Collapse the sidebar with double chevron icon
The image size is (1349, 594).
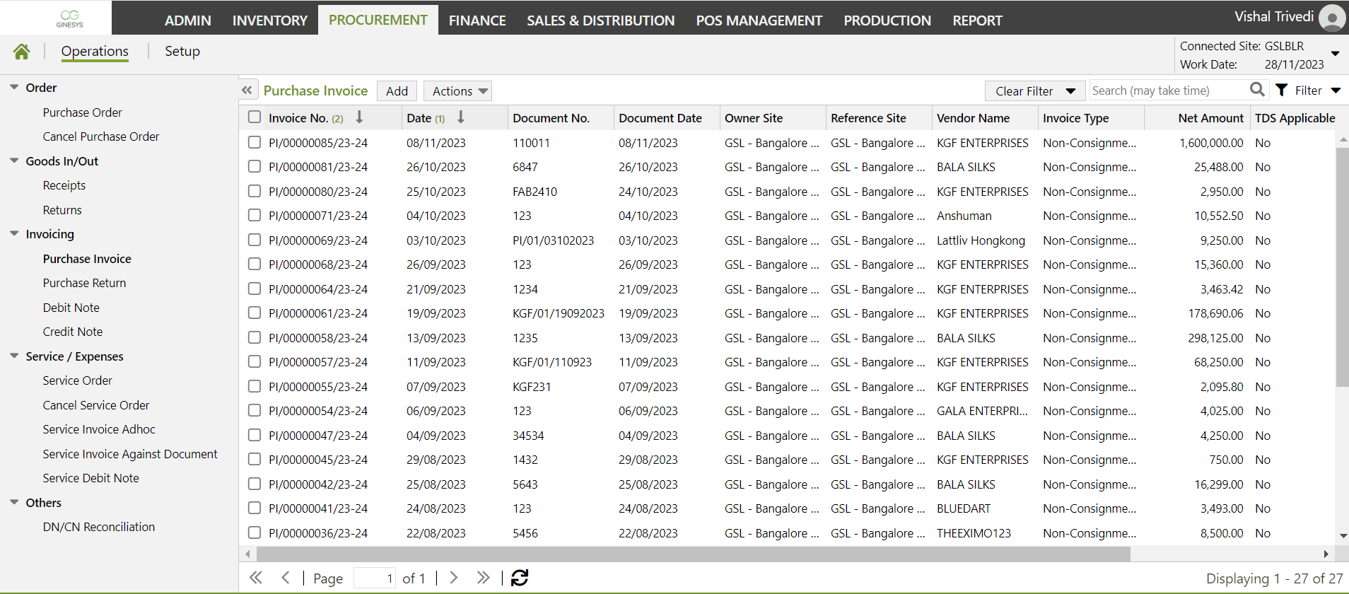click(x=247, y=91)
